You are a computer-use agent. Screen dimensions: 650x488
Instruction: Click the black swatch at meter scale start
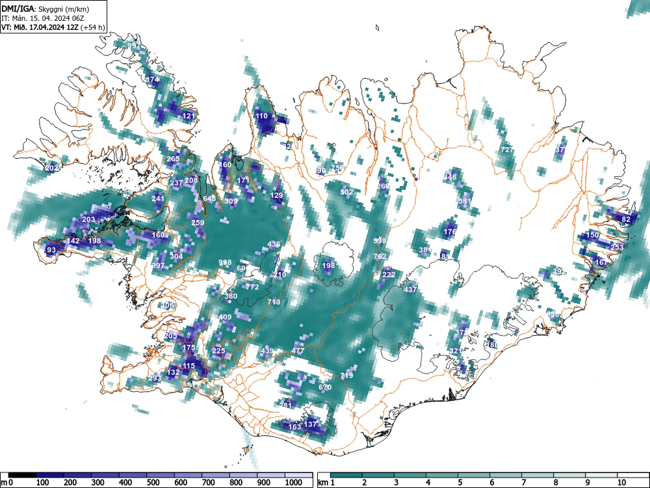22,475
